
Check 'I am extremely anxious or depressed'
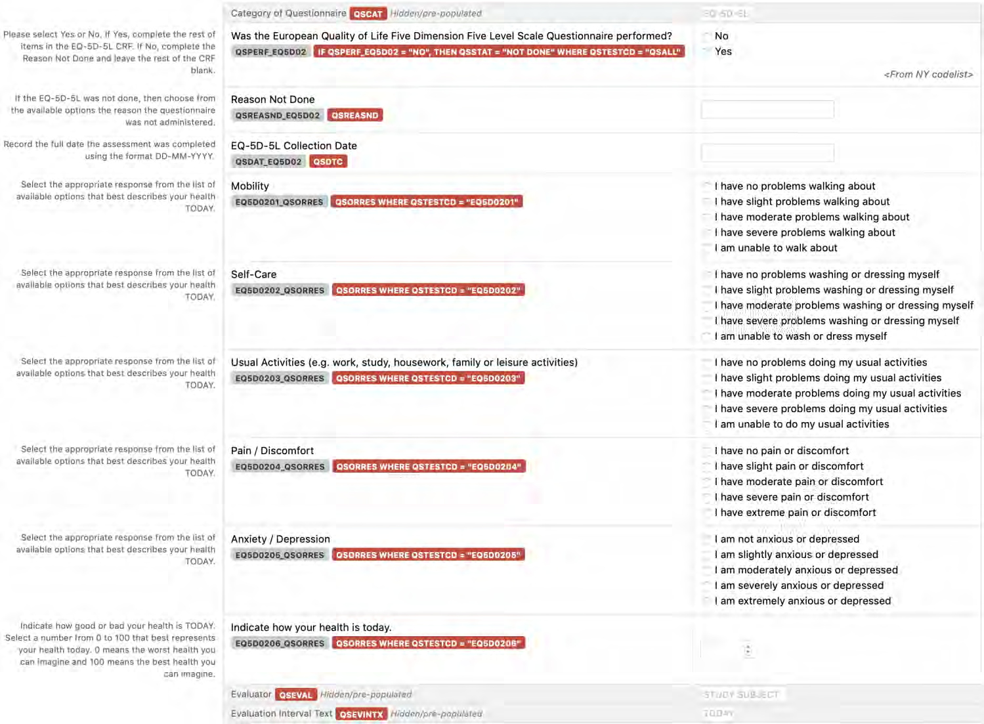tap(707, 601)
